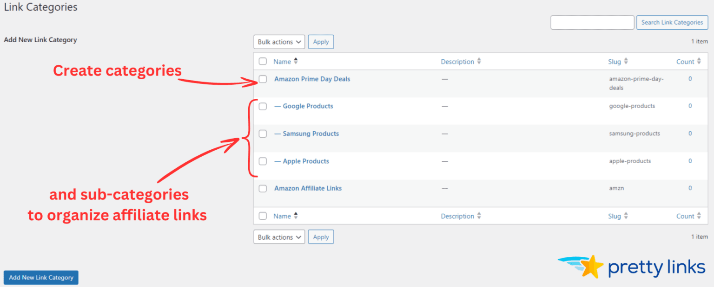The height and width of the screenshot is (287, 714).
Task: Click the Search Link Categories button
Action: coord(672,22)
